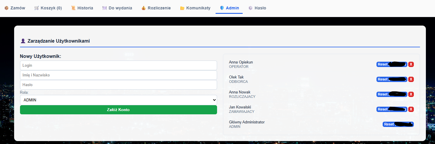This screenshot has height=144, width=435.
Task: Click the Rola field label
Action: coord(24,92)
